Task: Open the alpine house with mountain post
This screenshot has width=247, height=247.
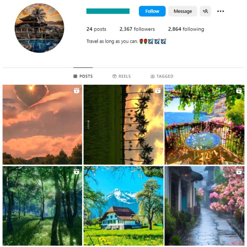Action: point(123,206)
